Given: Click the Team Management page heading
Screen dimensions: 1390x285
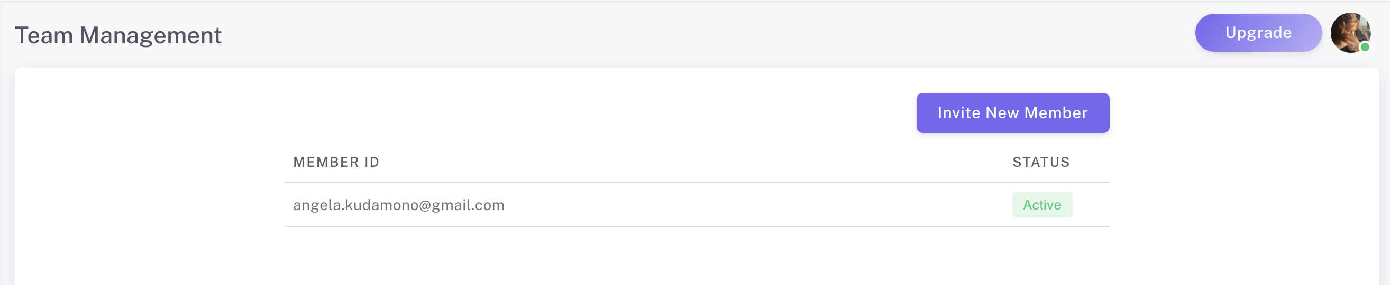Looking at the screenshot, I should [118, 35].
